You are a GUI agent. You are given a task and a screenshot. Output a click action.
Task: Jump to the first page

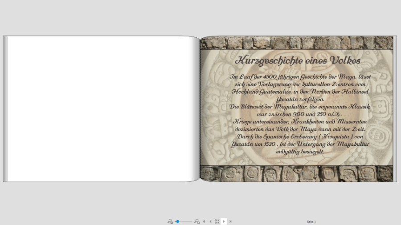coord(204,221)
